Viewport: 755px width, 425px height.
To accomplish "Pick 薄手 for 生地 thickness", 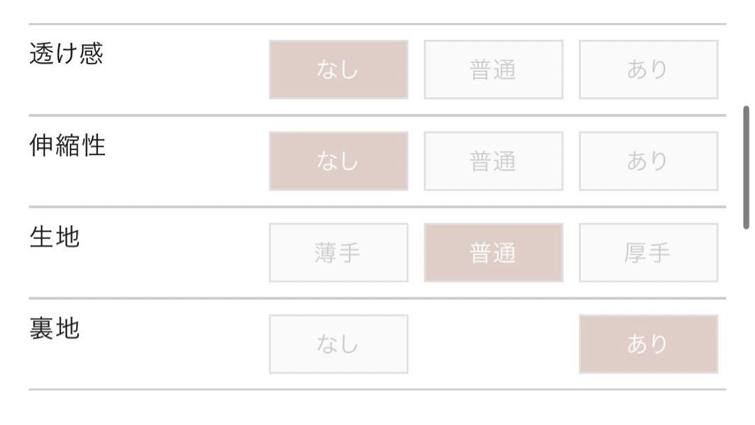I will [338, 252].
